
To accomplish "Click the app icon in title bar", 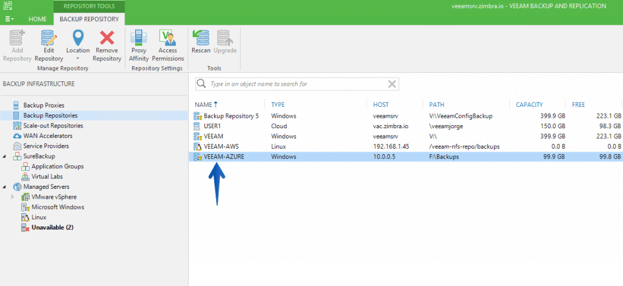I will [7, 5].
